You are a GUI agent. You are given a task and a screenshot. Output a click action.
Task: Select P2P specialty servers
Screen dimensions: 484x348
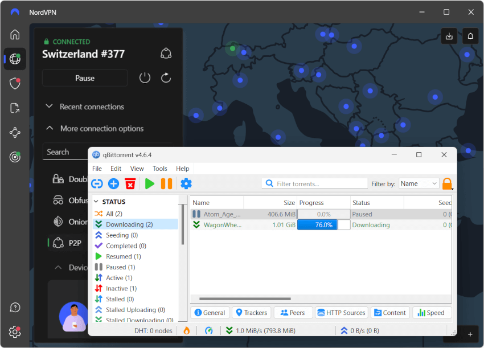[67, 243]
